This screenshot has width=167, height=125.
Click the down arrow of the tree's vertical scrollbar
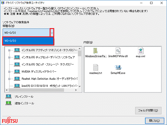80,86
